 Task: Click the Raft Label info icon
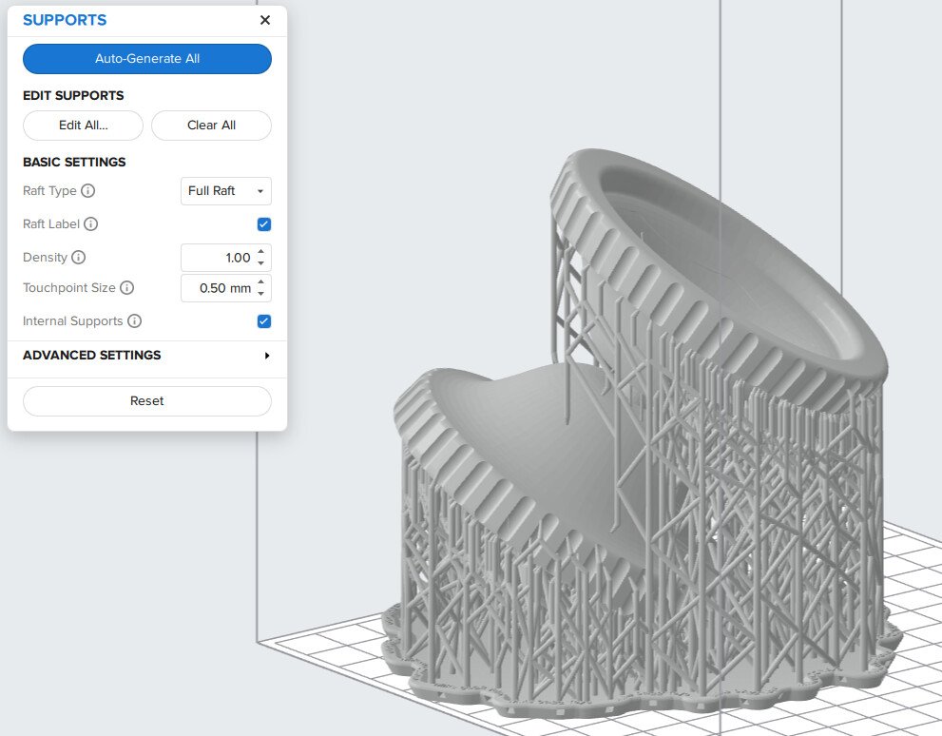tap(89, 224)
